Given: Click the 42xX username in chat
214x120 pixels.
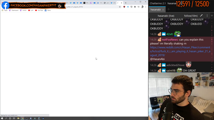Looking at the screenshot, I should click(x=170, y=34).
